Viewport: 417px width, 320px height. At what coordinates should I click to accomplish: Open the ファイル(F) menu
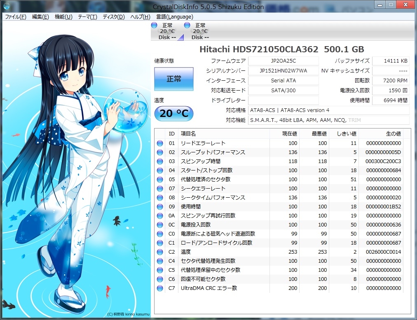pos(16,17)
